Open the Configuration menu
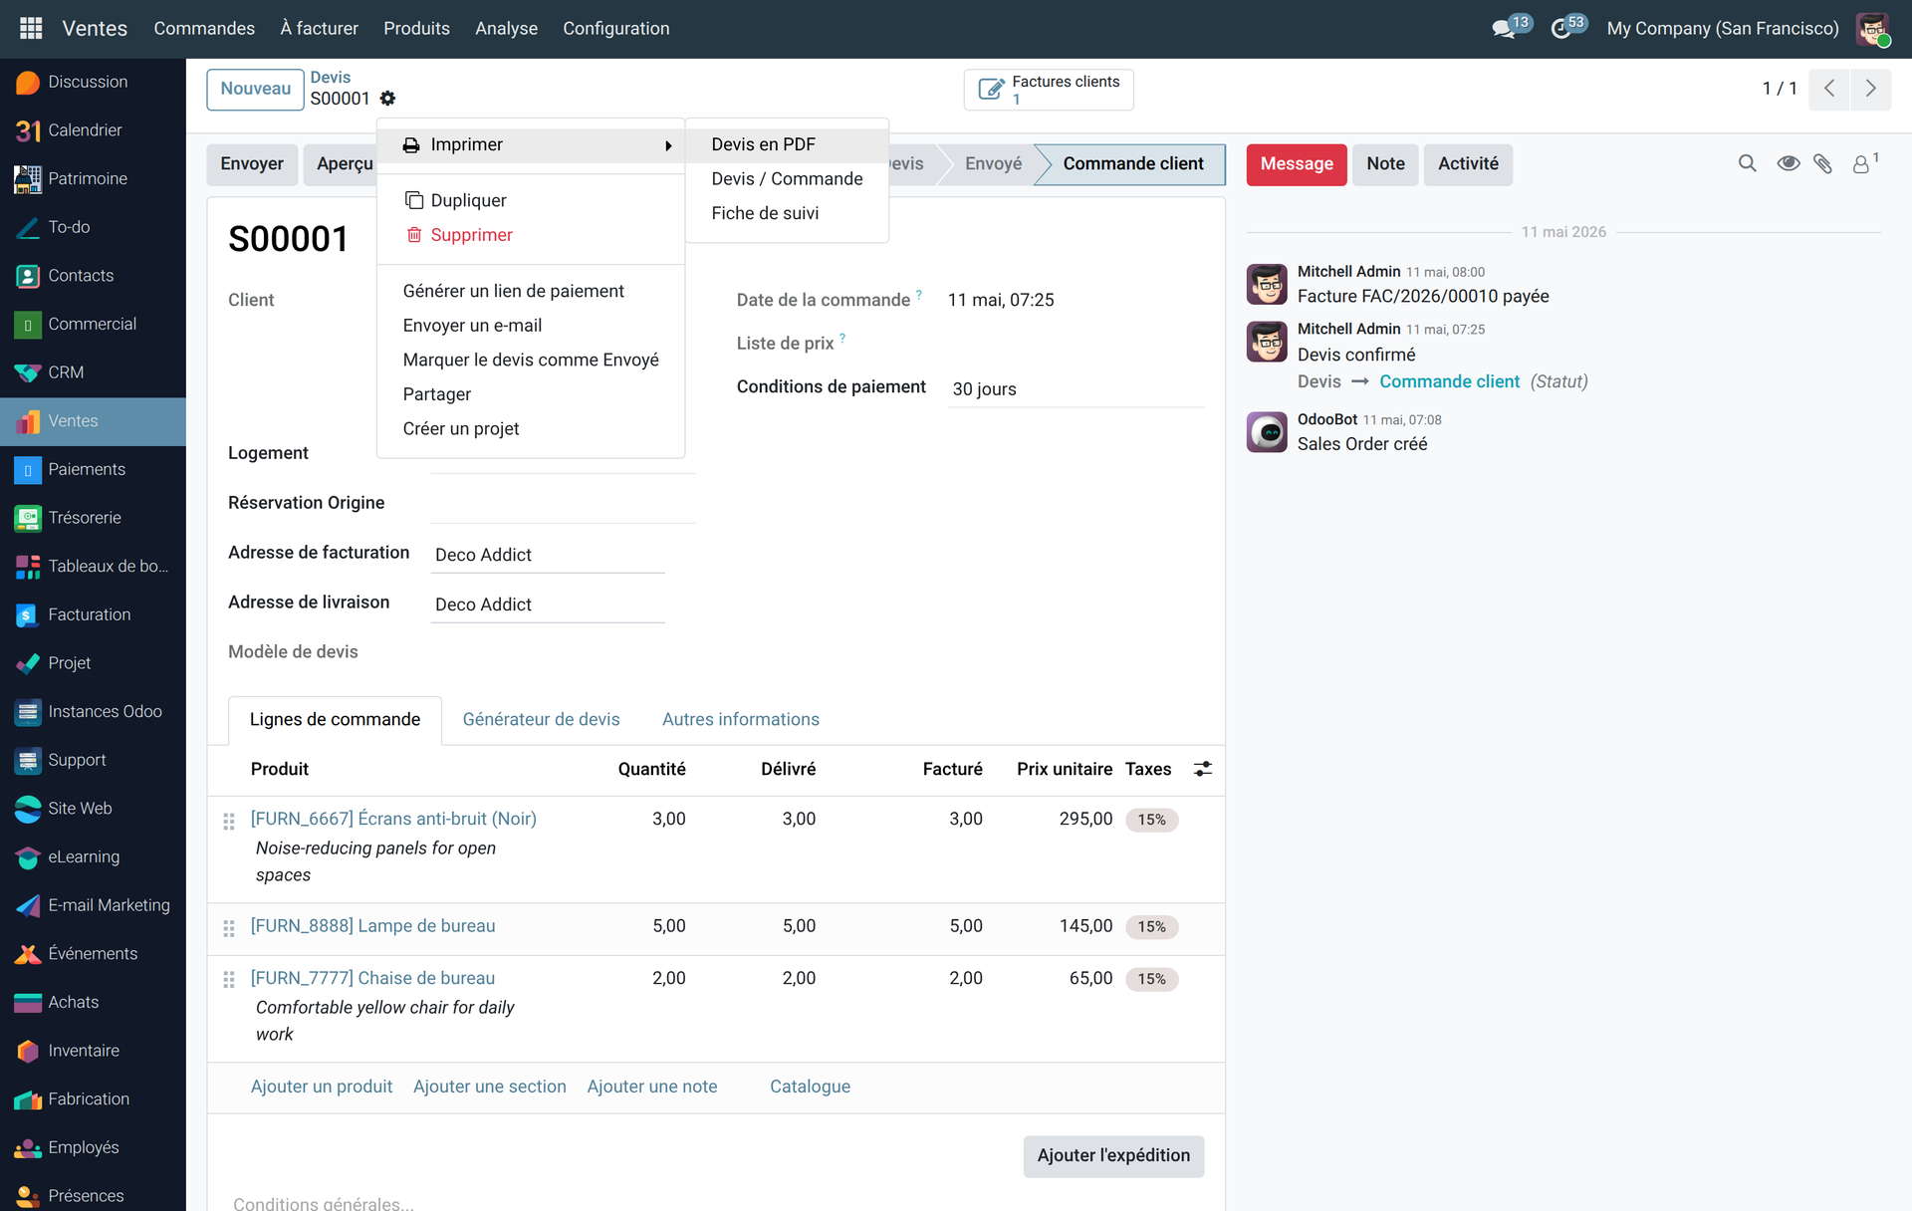 (616, 28)
